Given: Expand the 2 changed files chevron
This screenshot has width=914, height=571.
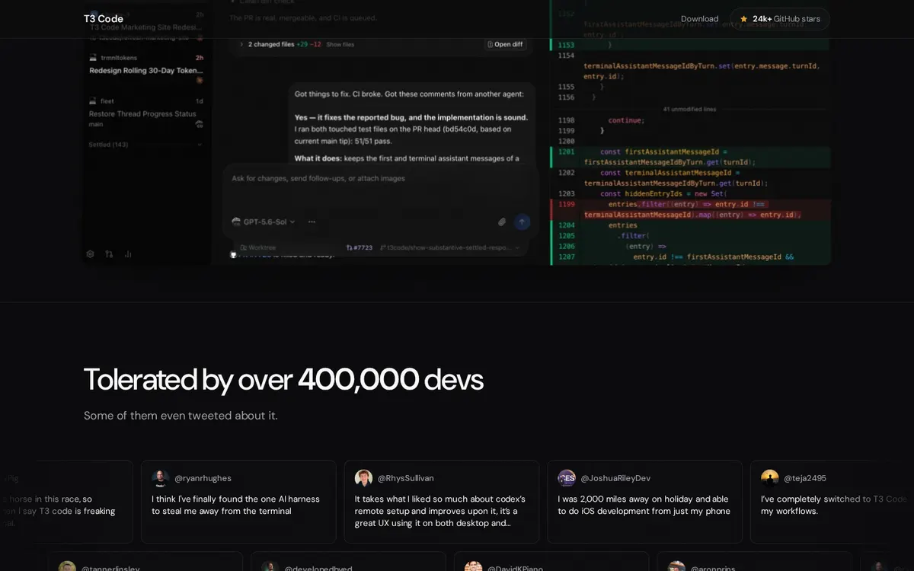Looking at the screenshot, I should 241,44.
